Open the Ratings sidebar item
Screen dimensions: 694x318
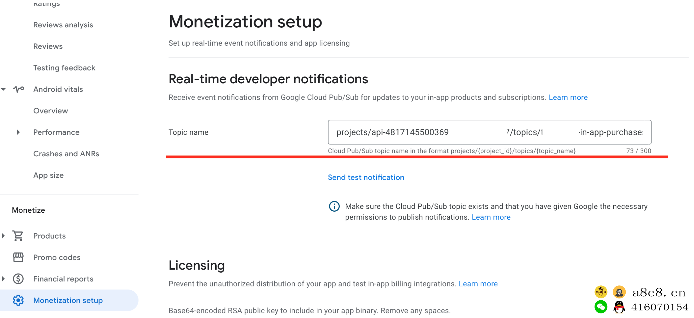[x=47, y=4]
